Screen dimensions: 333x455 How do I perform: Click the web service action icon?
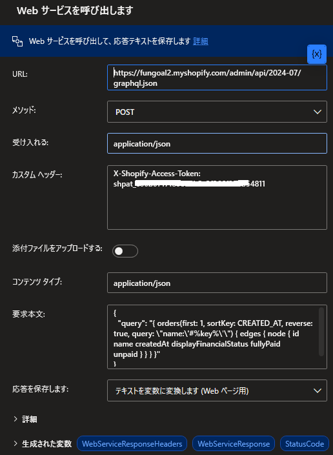click(17, 41)
